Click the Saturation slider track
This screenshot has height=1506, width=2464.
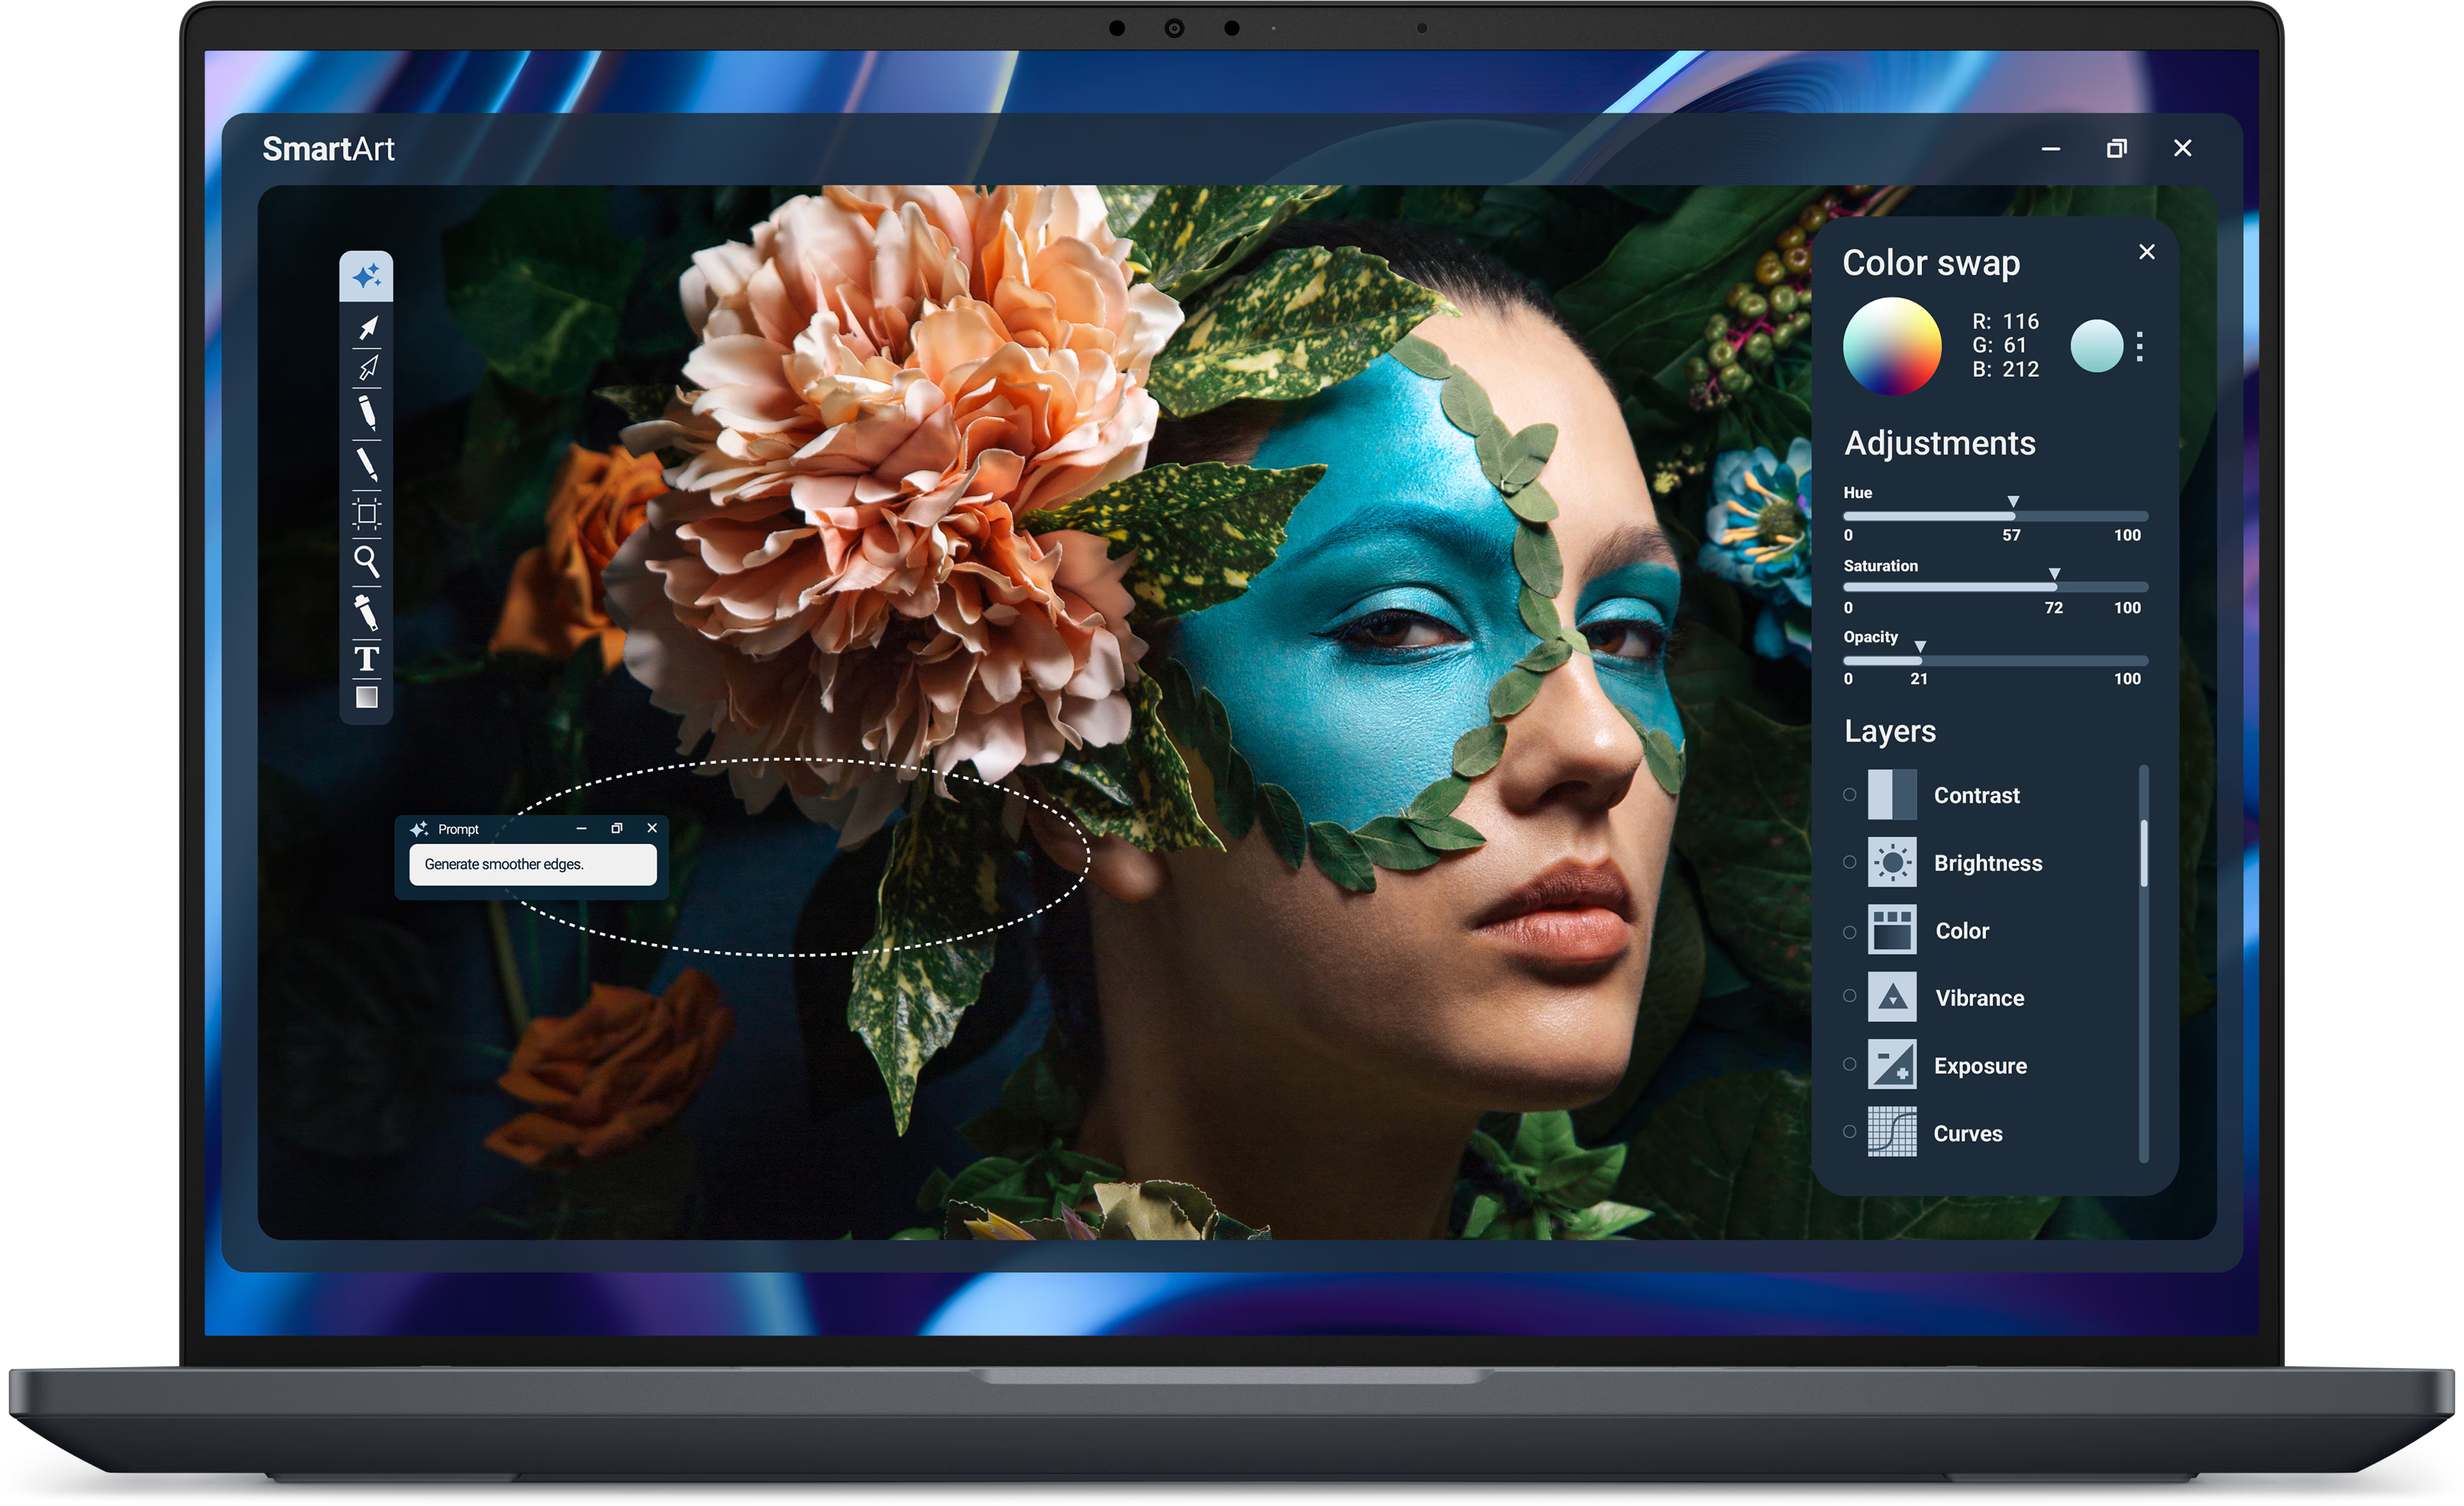pyautogui.click(x=1996, y=587)
